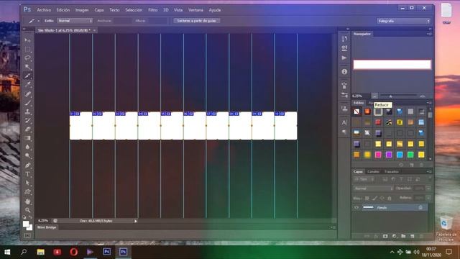Toggle lock position in Capas panel
This screenshot has height=259, width=460.
click(382, 199)
